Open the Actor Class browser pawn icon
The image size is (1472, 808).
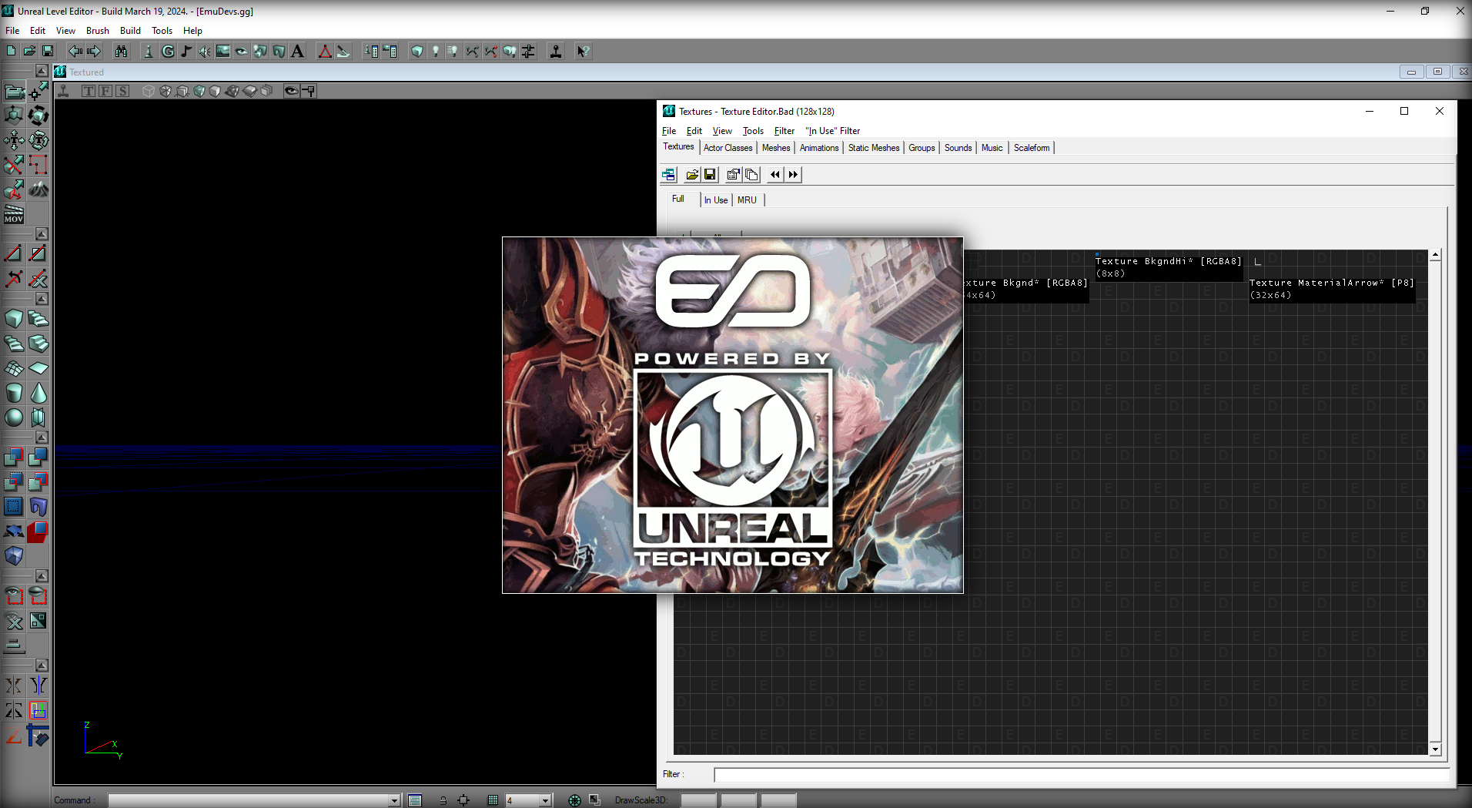(149, 51)
